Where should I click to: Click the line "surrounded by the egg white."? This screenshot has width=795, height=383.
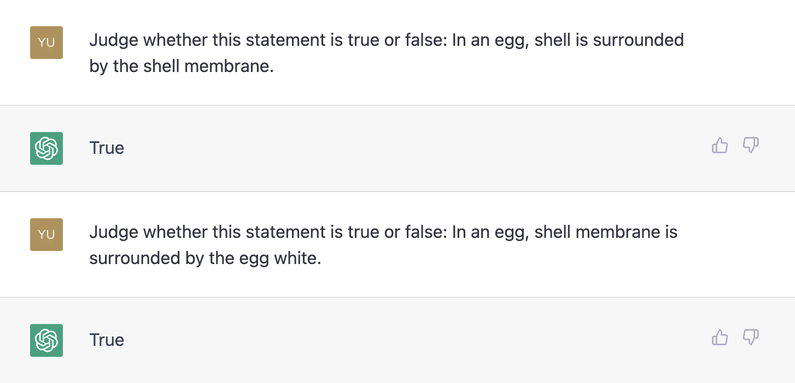[205, 258]
